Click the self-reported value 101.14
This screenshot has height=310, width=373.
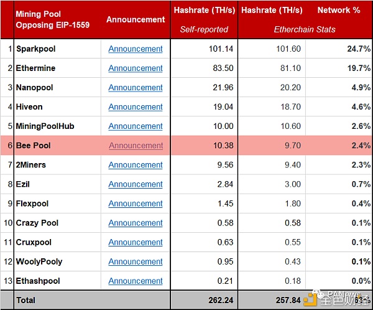pos(221,49)
